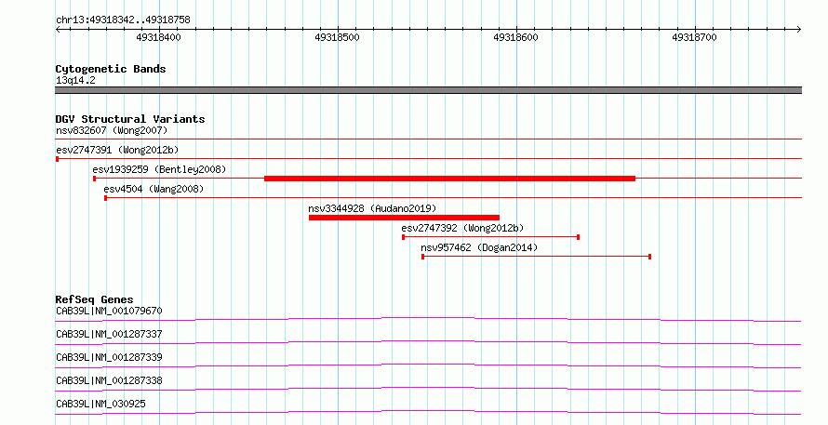Open transcript CAB39L|NM_030925
This screenshot has height=425, width=828.
(100, 404)
